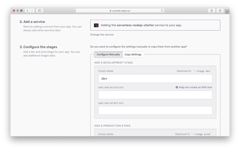
Task: Show all tabs overview icon
Action: coord(220,10)
